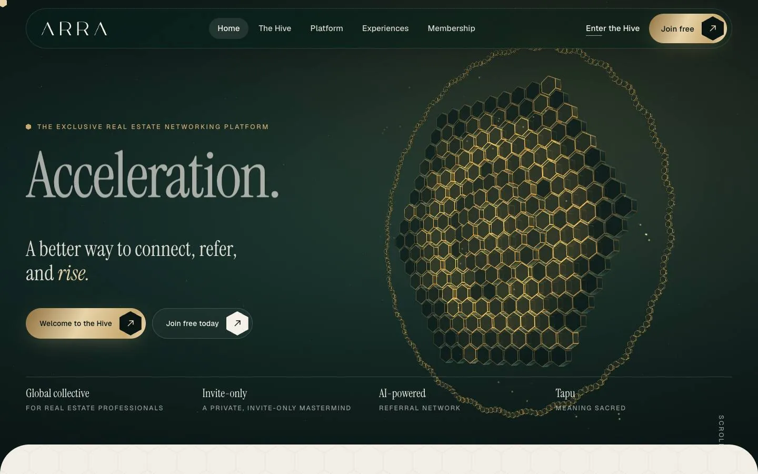
Task: Click the arrow hexagon icon in Join free
Action: tap(713, 28)
